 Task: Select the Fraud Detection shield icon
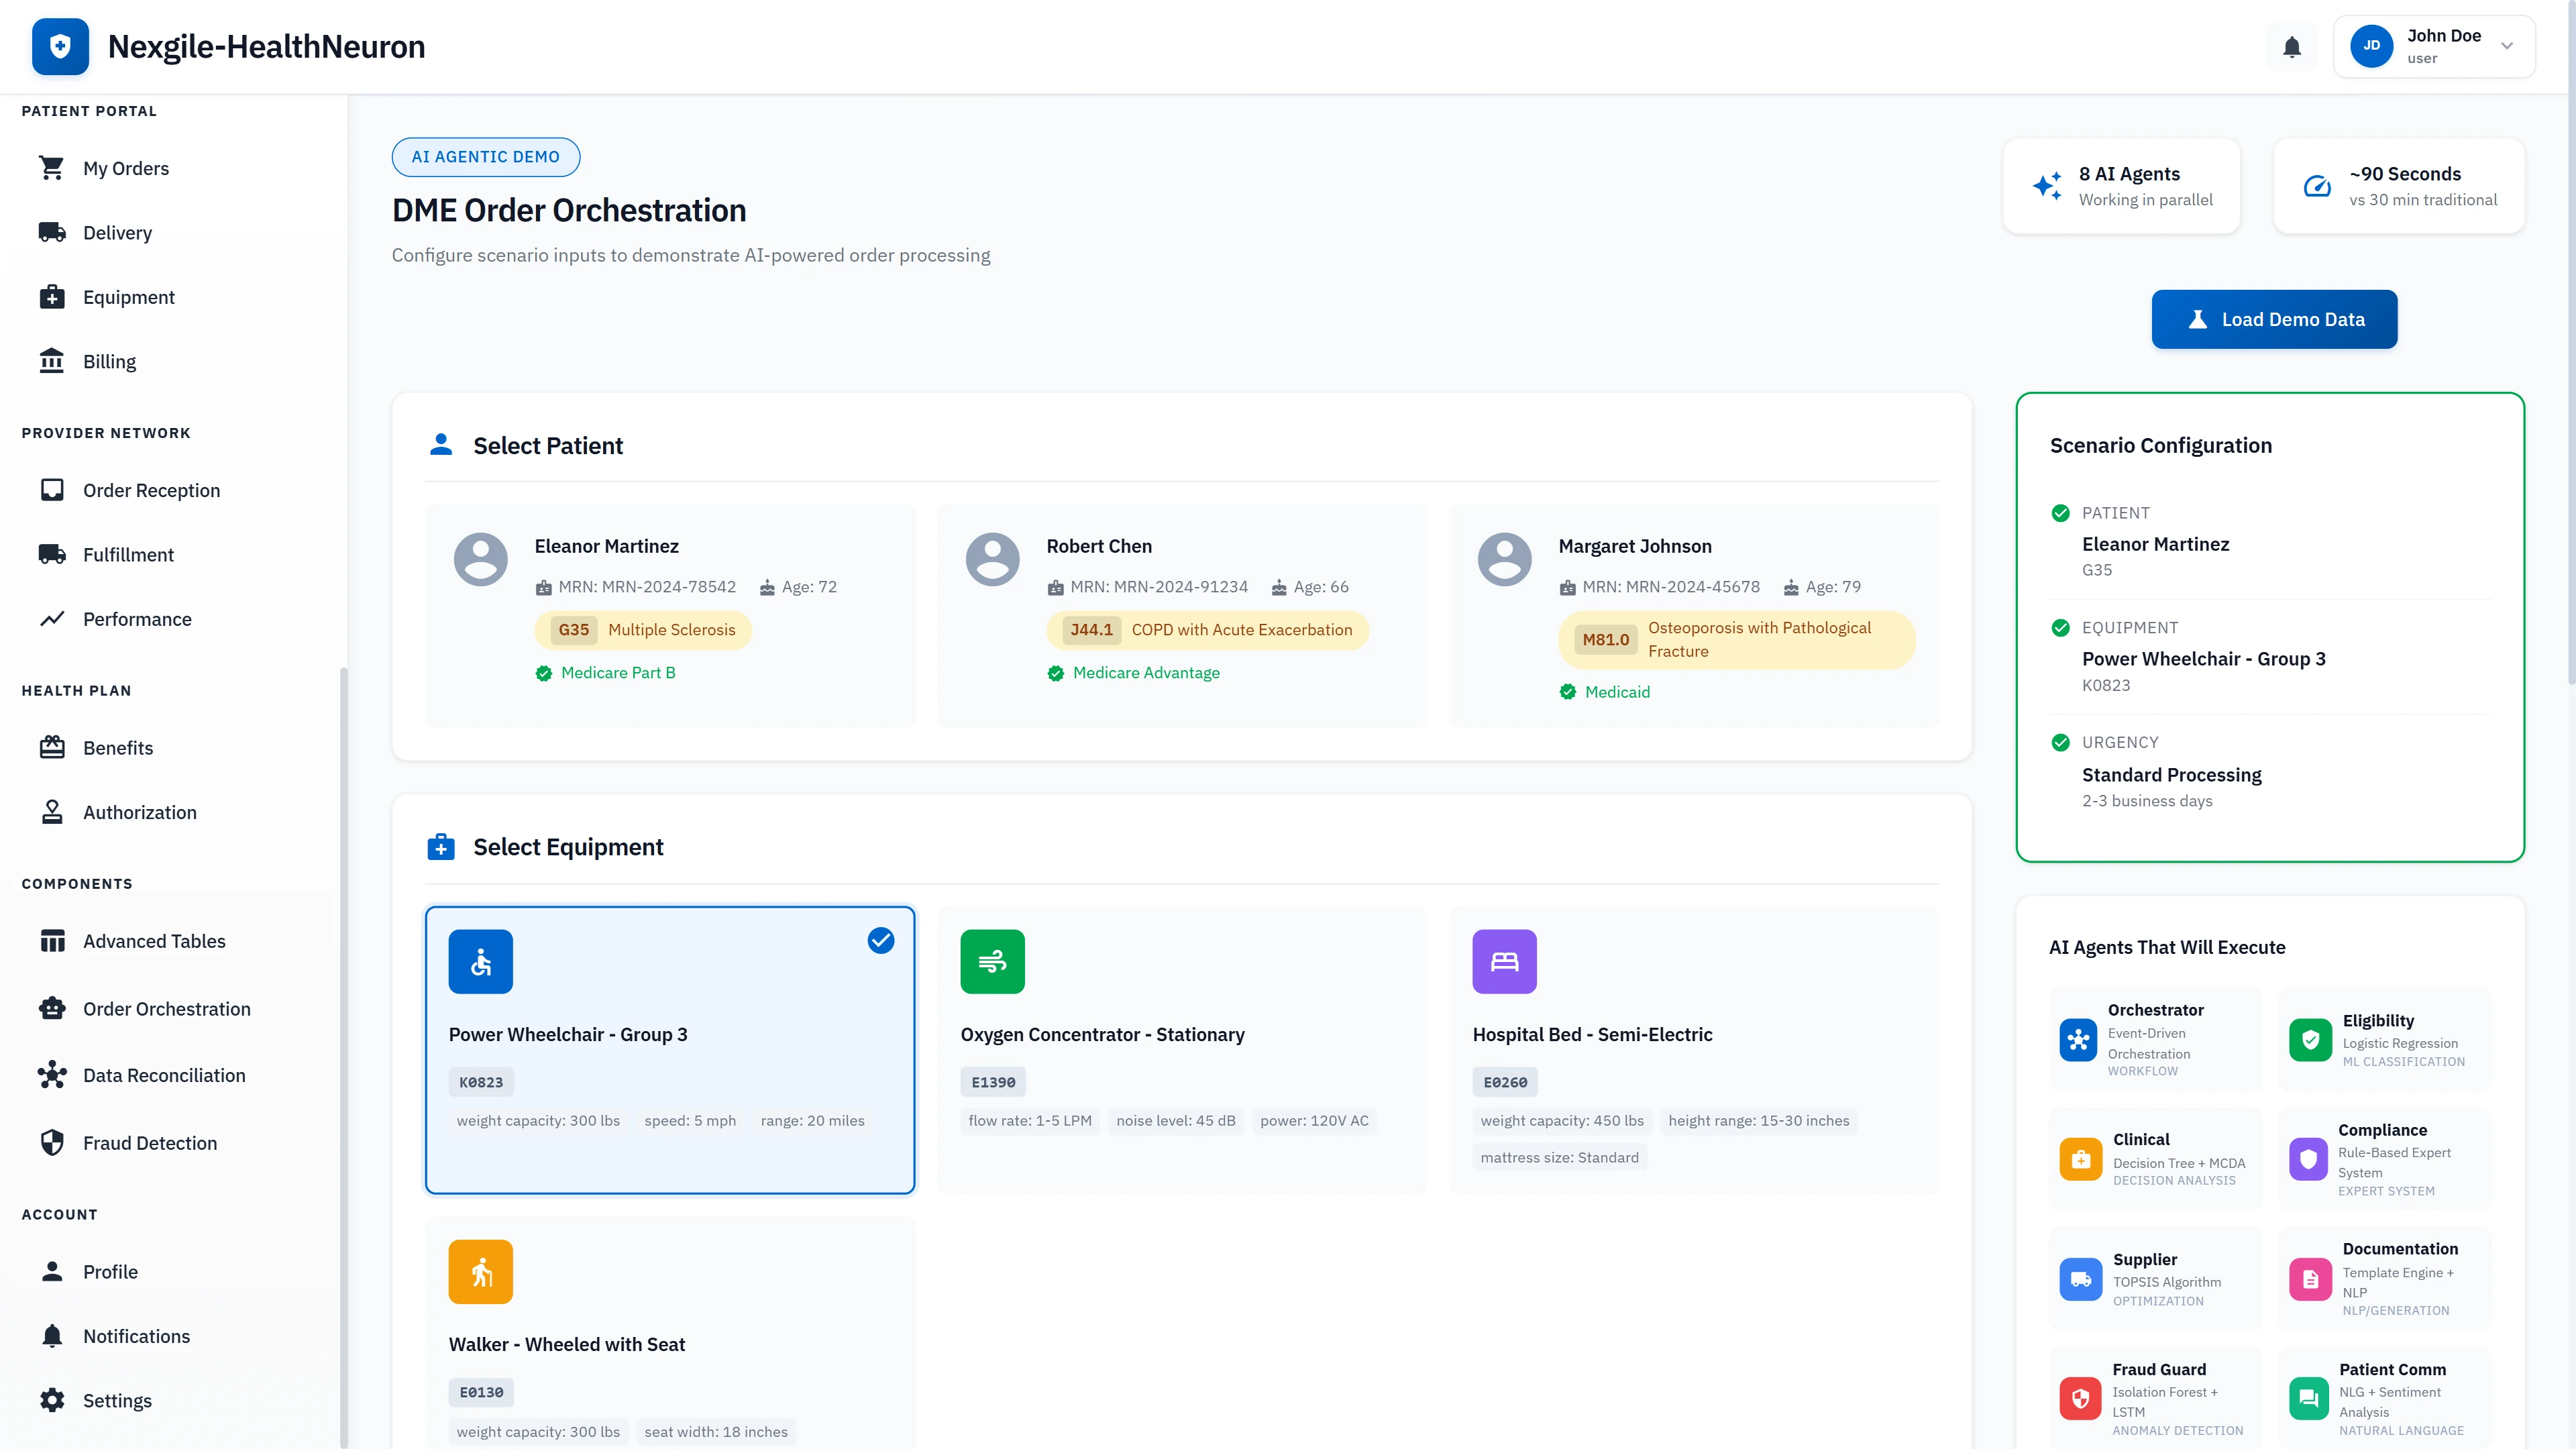click(x=53, y=1142)
